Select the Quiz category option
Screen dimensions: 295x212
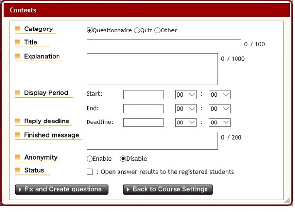pyautogui.click(x=137, y=30)
